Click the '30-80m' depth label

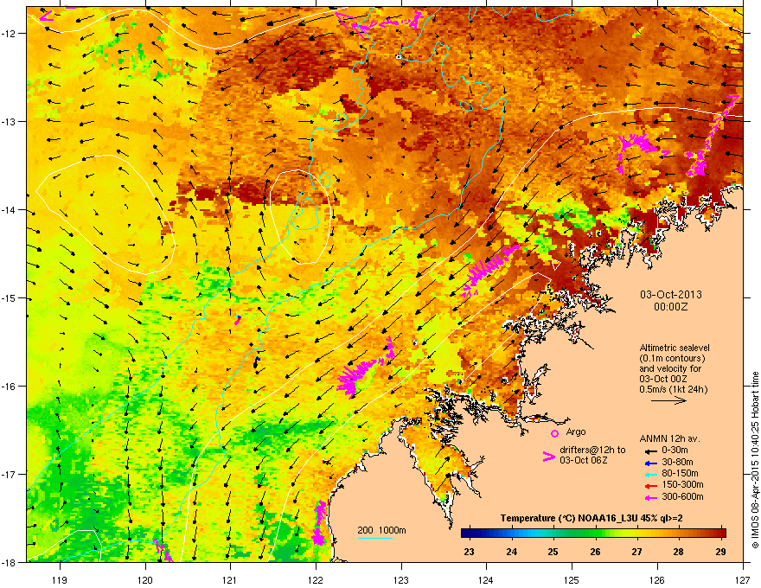coord(677,462)
